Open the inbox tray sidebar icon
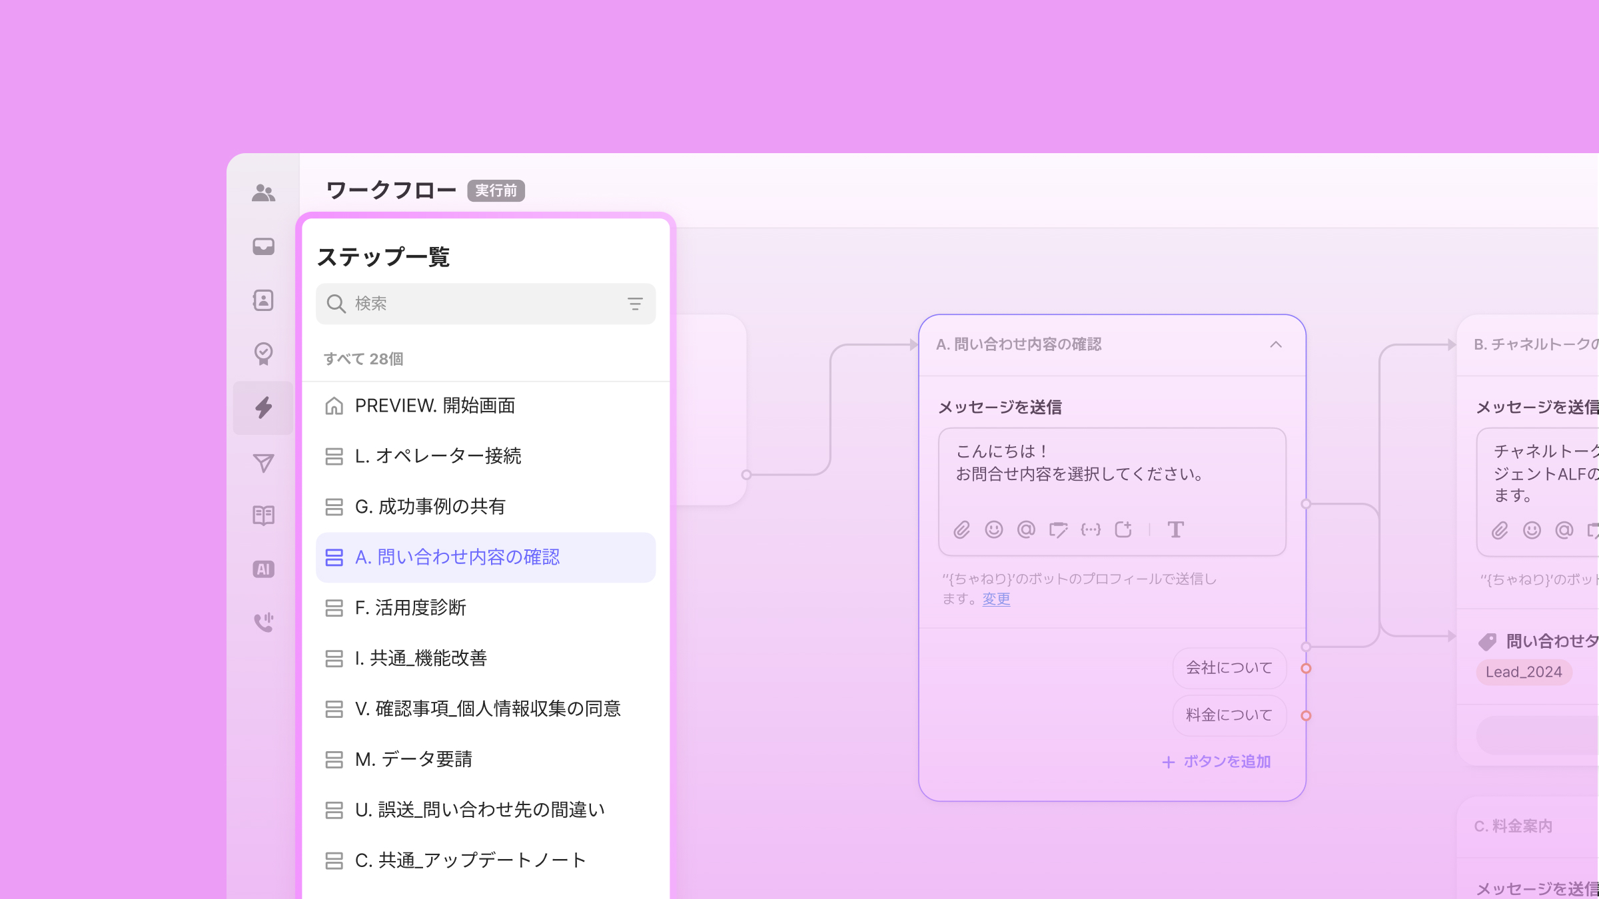This screenshot has width=1599, height=899. [x=263, y=246]
